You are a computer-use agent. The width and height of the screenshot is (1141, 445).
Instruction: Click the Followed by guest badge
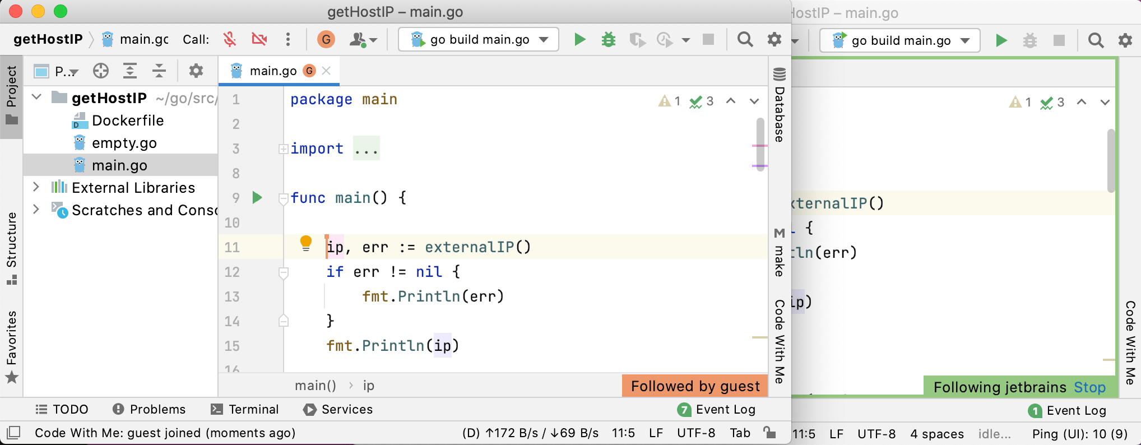[x=695, y=386]
